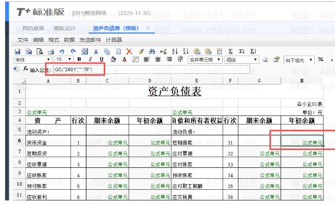
Task: Open the 合并单元格 dropdown
Action: pyautogui.click(x=205, y=60)
